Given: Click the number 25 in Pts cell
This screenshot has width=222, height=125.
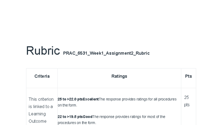Looking at the screenshot, I should (x=186, y=98).
